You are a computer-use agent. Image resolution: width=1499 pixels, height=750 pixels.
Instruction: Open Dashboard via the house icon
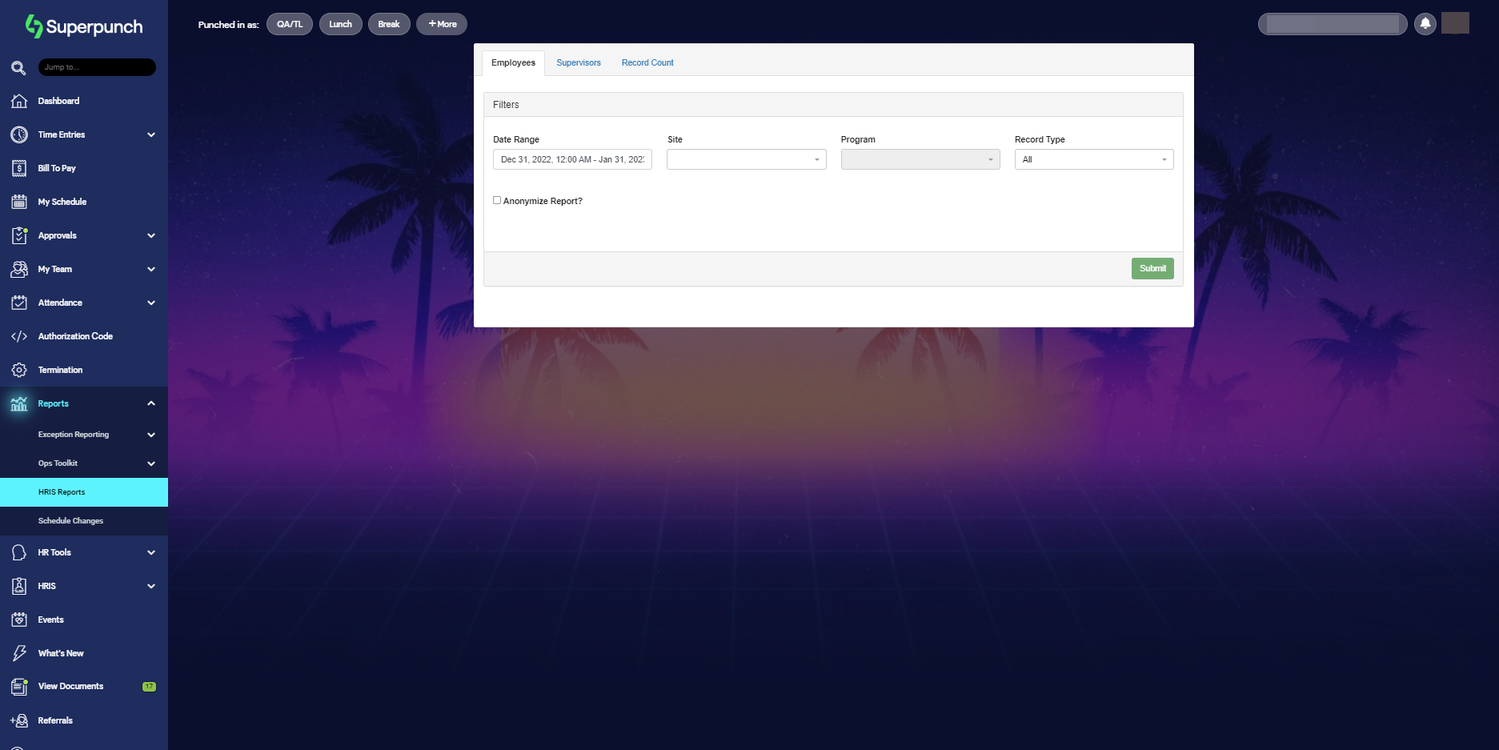pyautogui.click(x=19, y=101)
